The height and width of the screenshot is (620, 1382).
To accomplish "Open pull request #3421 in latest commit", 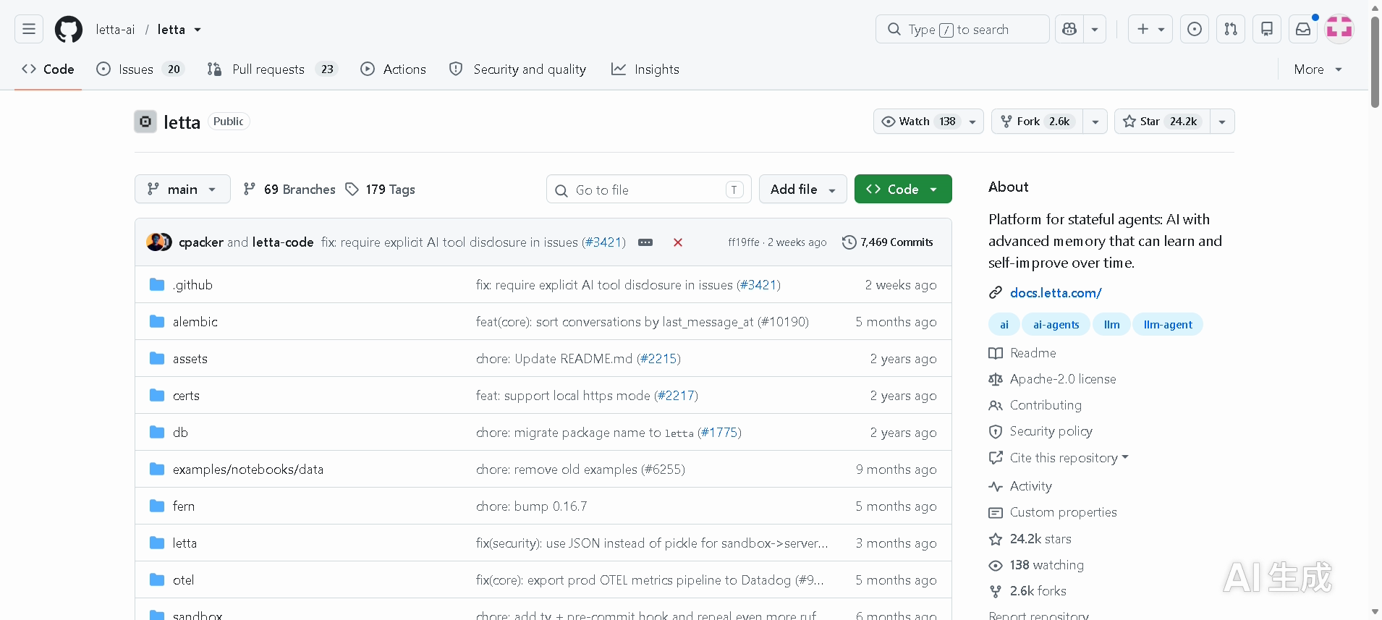I will point(603,242).
